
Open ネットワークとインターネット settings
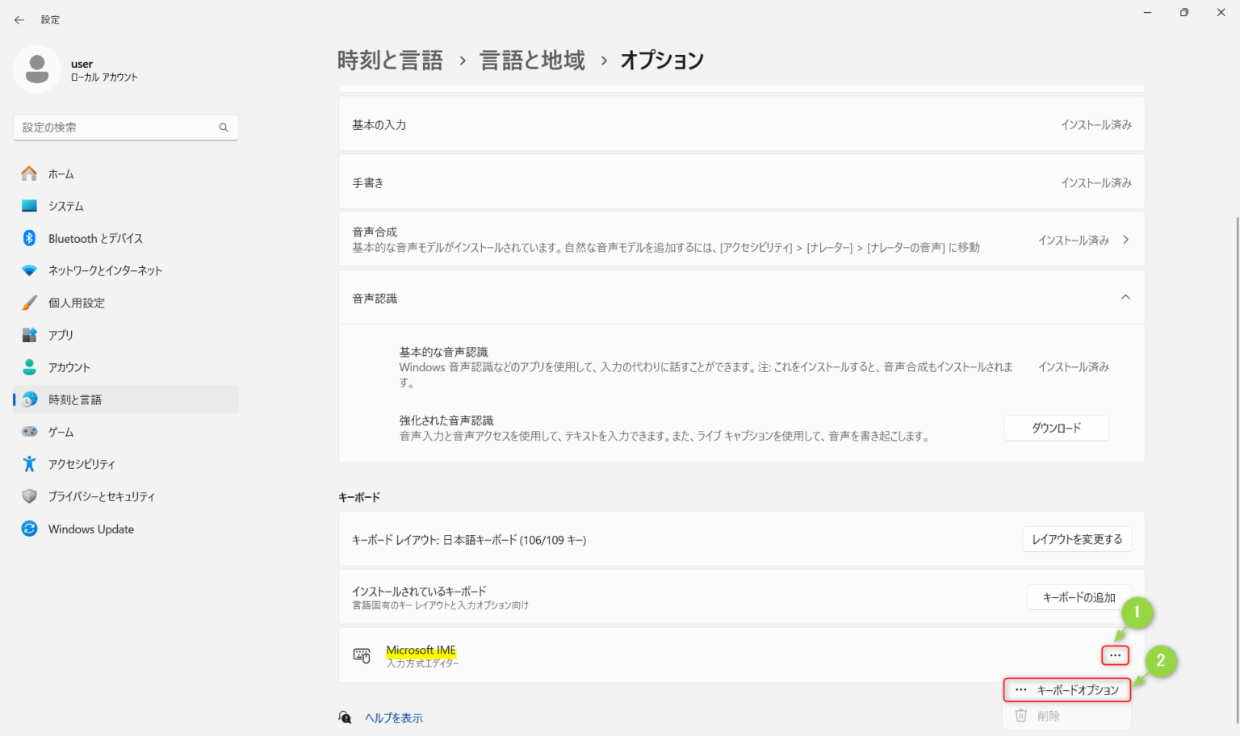click(104, 271)
